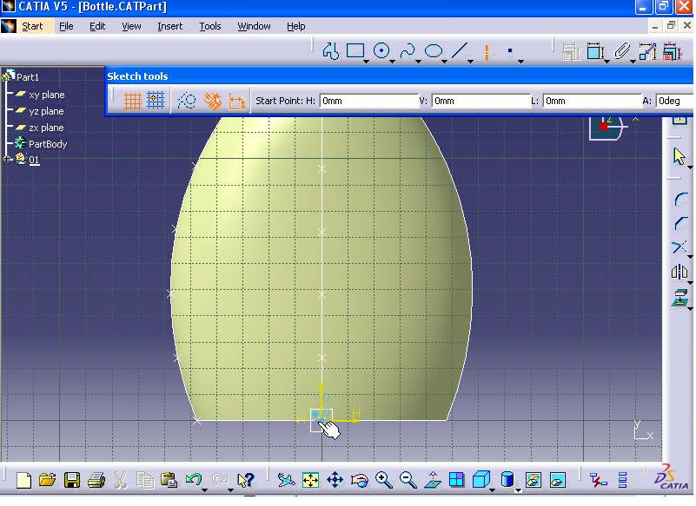The image size is (696, 506).
Task: Click the Animate Constraint icon
Action: [647, 51]
